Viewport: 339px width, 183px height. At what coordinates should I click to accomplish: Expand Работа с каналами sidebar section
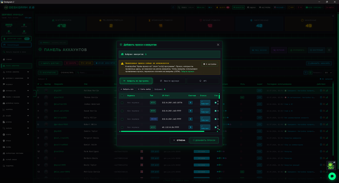pos(16,97)
